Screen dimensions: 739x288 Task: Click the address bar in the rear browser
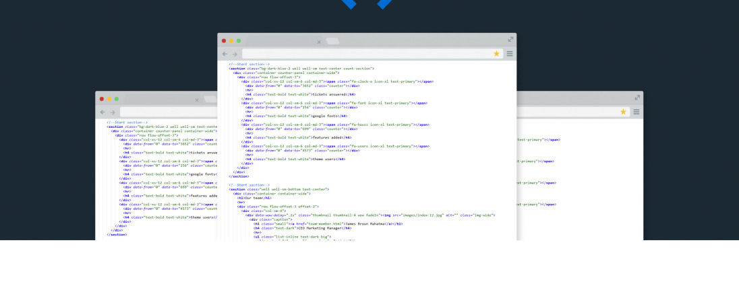(169, 112)
